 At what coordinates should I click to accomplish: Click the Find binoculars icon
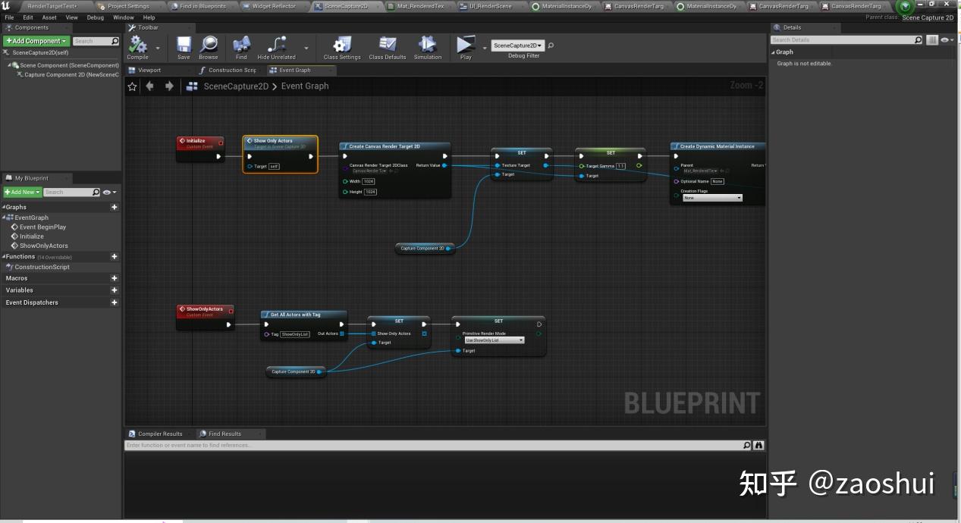[241, 45]
